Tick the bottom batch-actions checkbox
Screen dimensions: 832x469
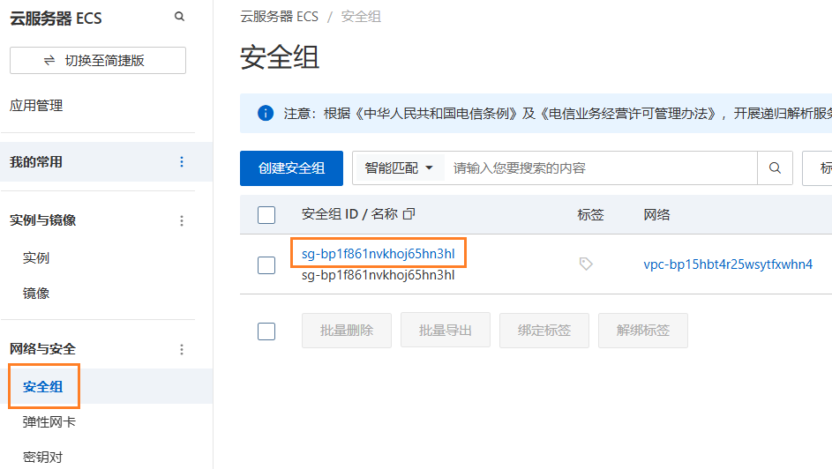[x=266, y=331]
